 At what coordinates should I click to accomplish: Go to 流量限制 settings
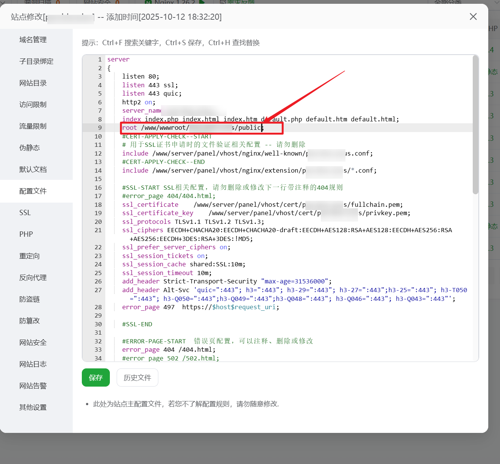pyautogui.click(x=33, y=126)
